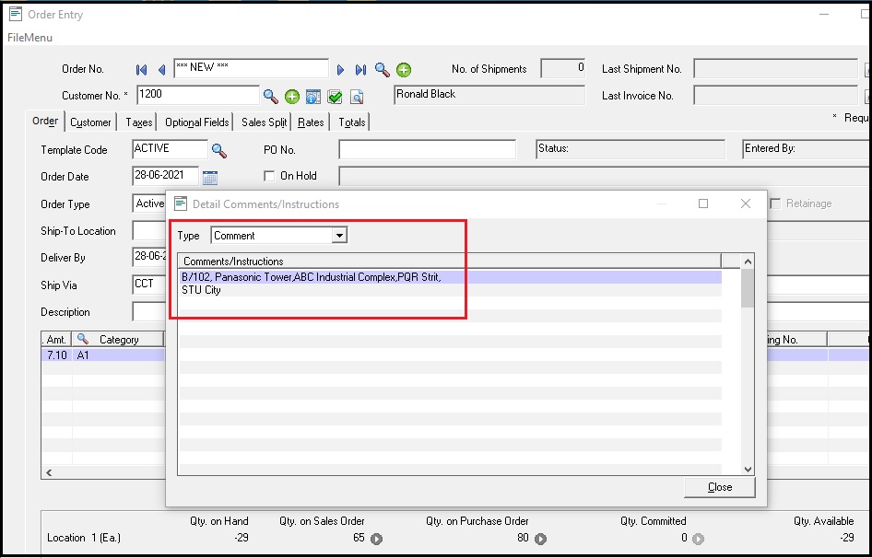Click magnifier icon in Category column header

pos(83,339)
